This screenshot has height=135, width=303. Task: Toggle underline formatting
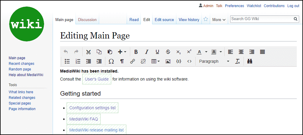pyautogui.click(x=157, y=52)
